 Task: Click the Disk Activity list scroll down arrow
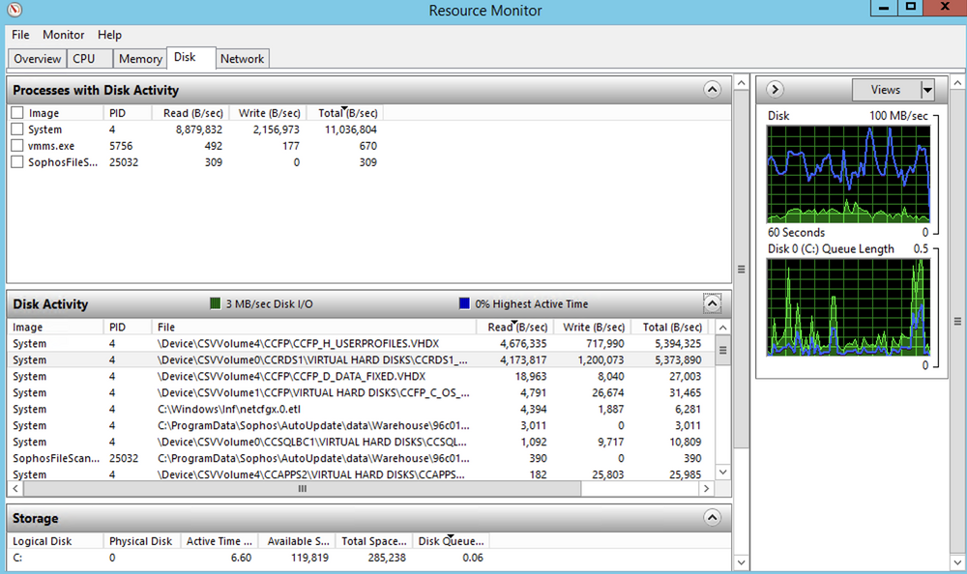[722, 473]
